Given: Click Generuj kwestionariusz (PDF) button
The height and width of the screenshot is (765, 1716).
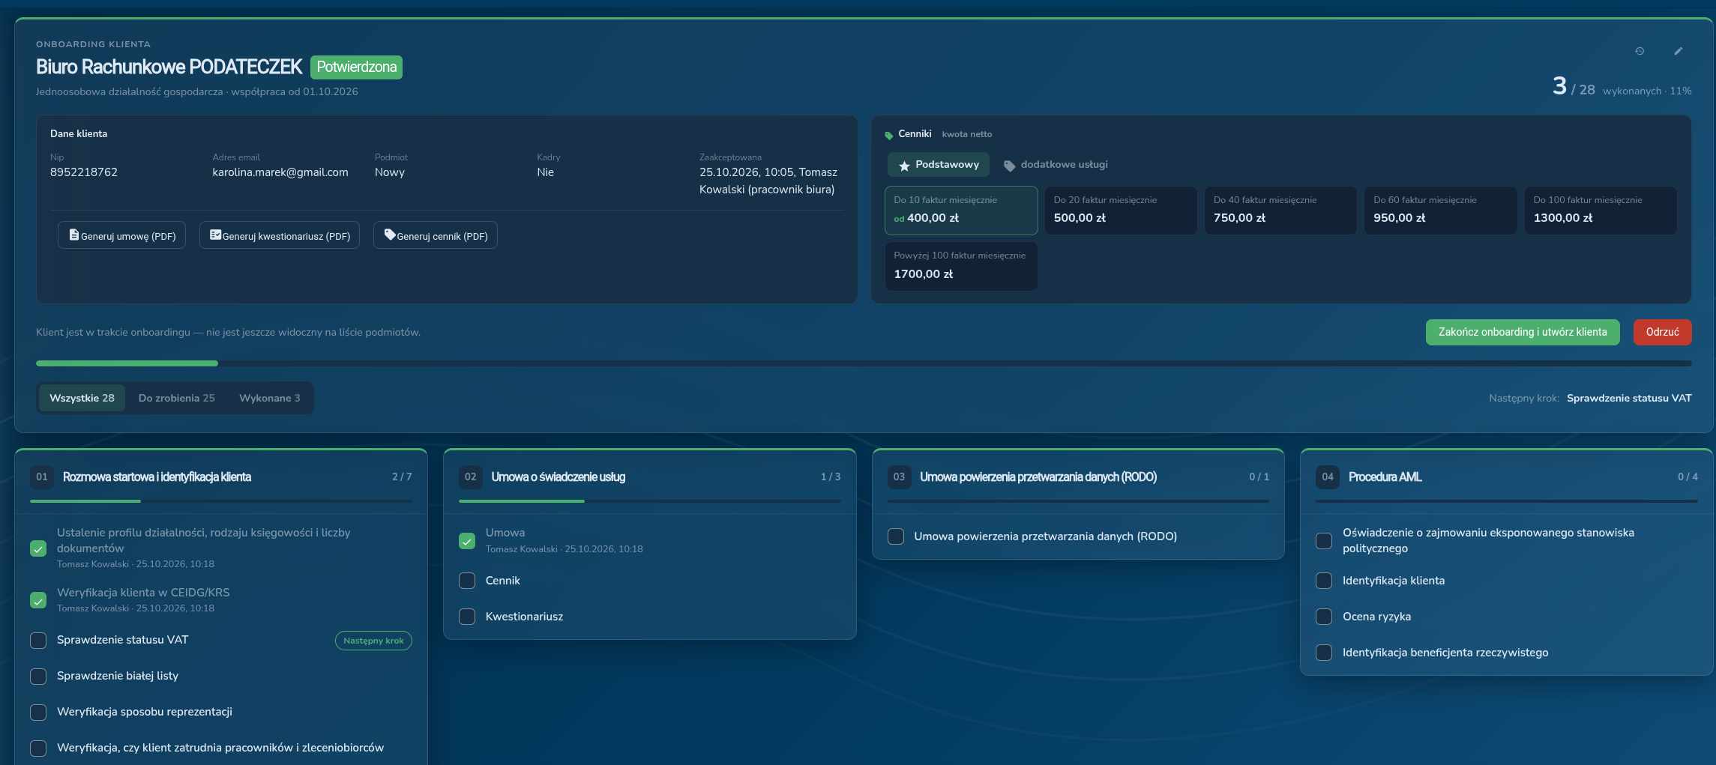Looking at the screenshot, I should 280,235.
